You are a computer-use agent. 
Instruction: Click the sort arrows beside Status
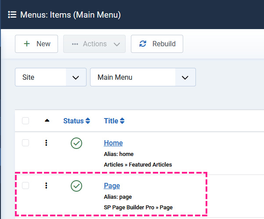pyautogui.click(x=88, y=121)
